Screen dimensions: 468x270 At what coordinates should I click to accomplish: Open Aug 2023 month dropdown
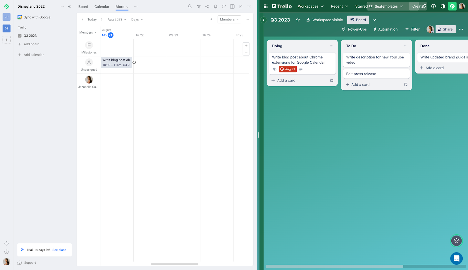point(117,20)
